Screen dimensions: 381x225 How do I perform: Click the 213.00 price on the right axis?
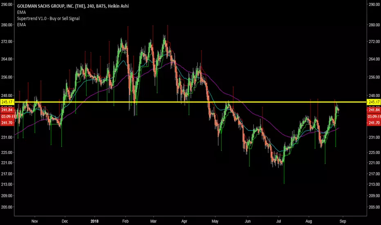(374, 184)
